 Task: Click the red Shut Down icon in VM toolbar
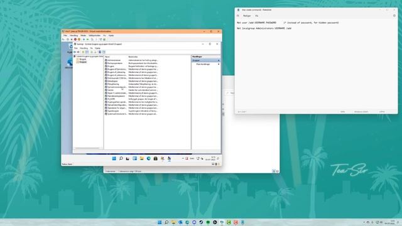pos(75,40)
